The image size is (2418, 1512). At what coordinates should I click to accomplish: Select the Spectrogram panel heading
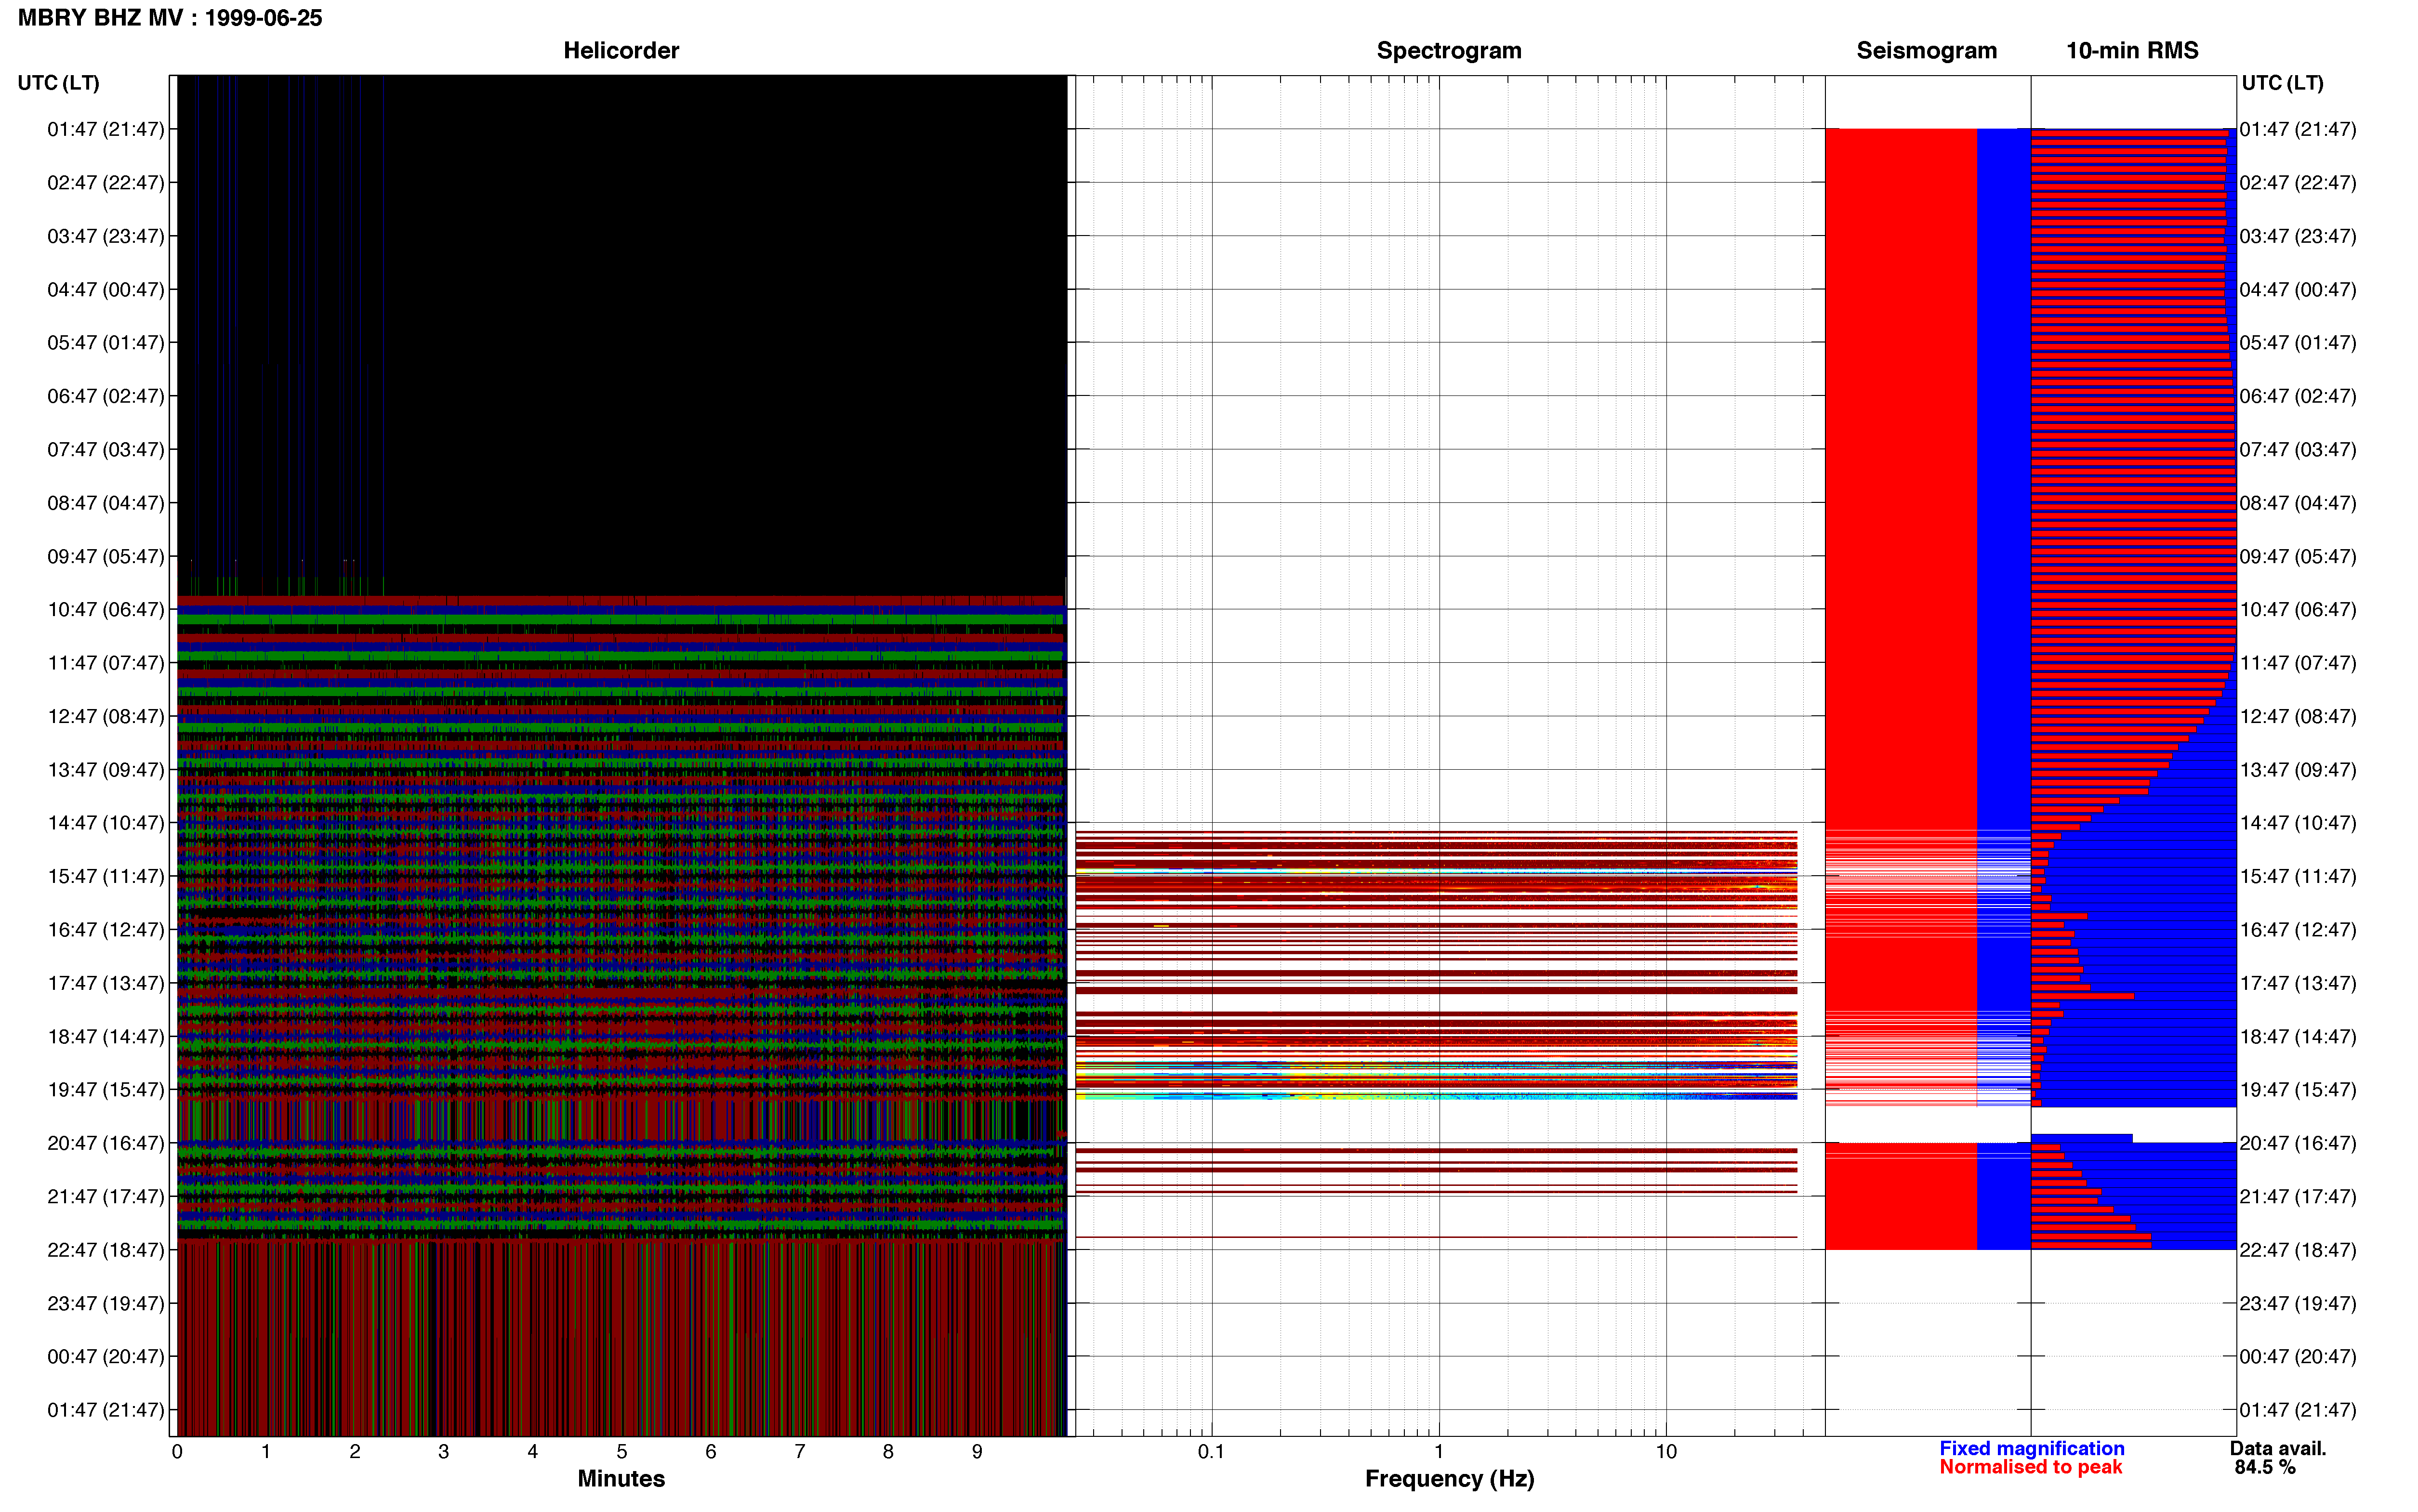pyautogui.click(x=1449, y=51)
